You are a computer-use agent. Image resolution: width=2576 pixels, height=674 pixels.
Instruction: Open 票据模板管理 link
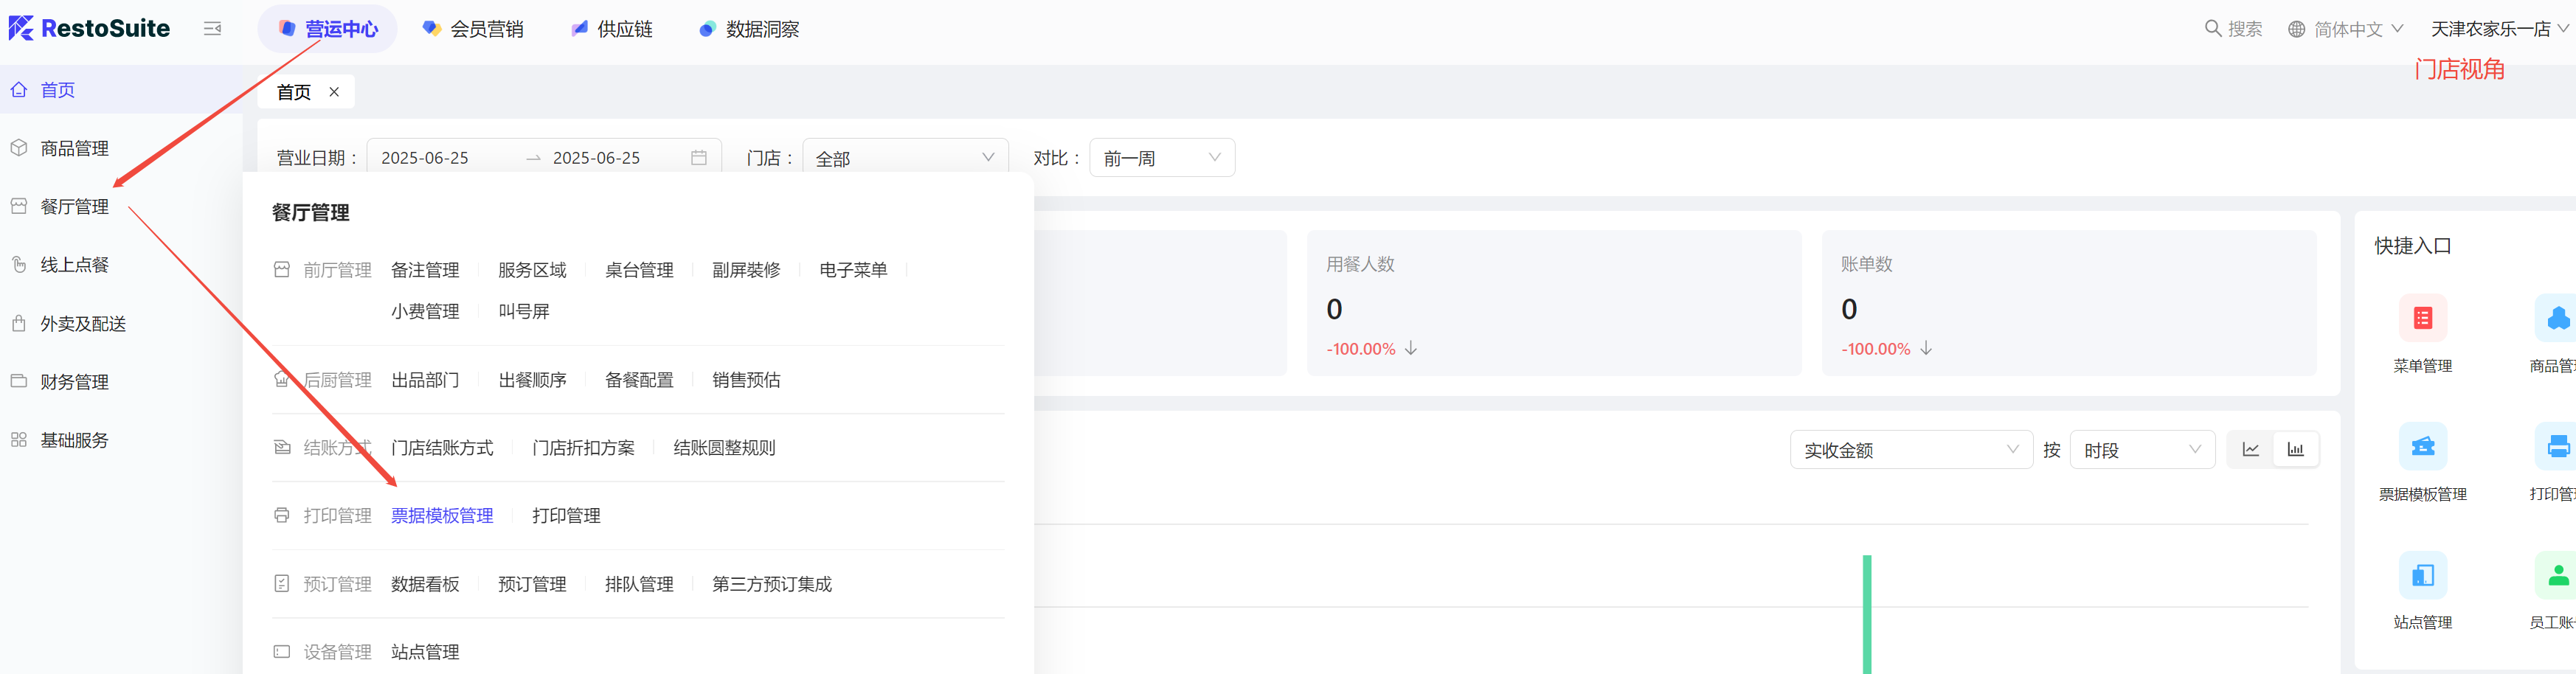pos(442,516)
